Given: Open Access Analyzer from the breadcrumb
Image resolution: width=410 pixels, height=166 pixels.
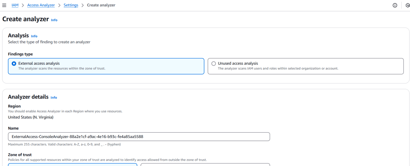Looking at the screenshot, I should tap(41, 5).
